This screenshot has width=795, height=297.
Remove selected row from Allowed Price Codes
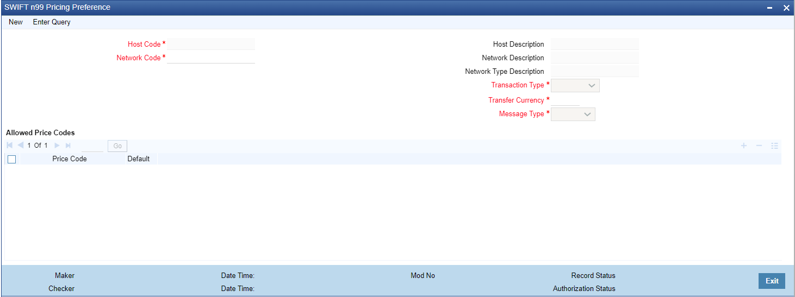click(x=759, y=146)
